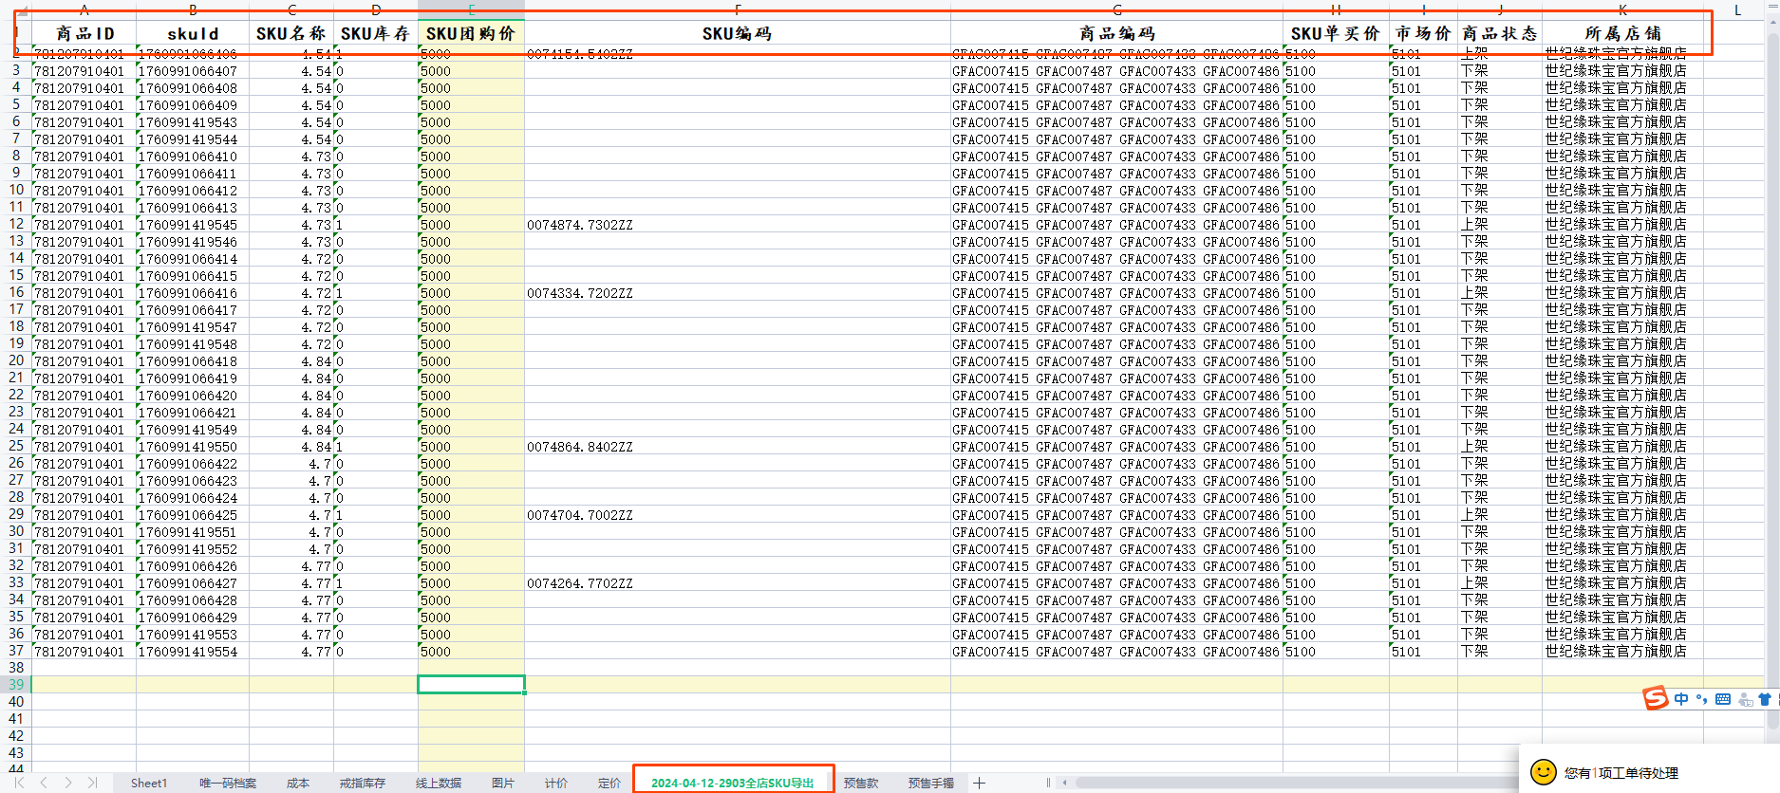The width and height of the screenshot is (1780, 793).
Task: Click the horizontal scrollbar left arrow
Action: 1065,783
